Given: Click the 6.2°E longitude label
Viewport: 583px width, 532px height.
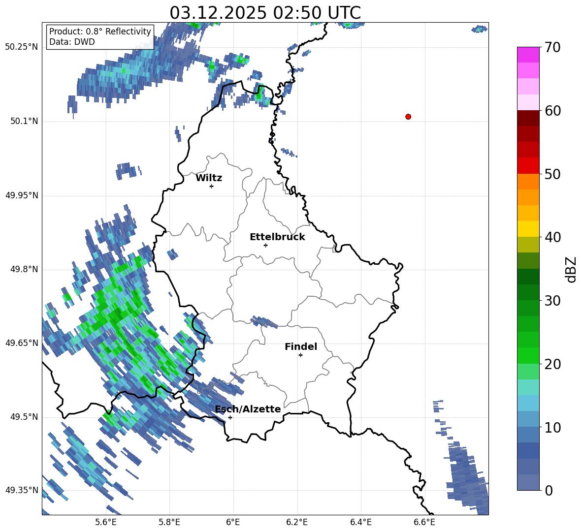Looking at the screenshot, I should (x=297, y=522).
